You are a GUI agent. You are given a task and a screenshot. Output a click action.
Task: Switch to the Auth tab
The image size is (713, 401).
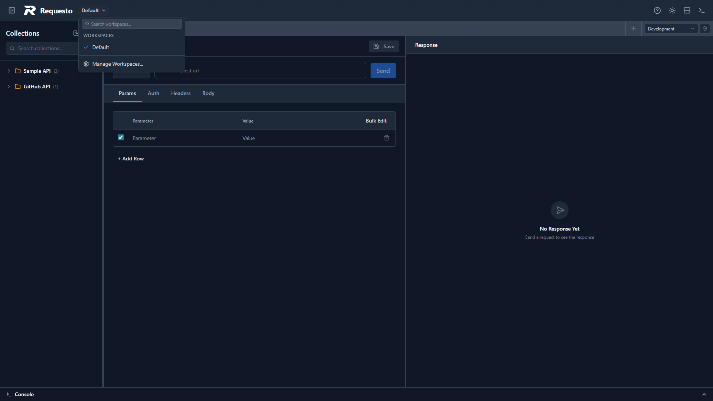[x=153, y=93]
